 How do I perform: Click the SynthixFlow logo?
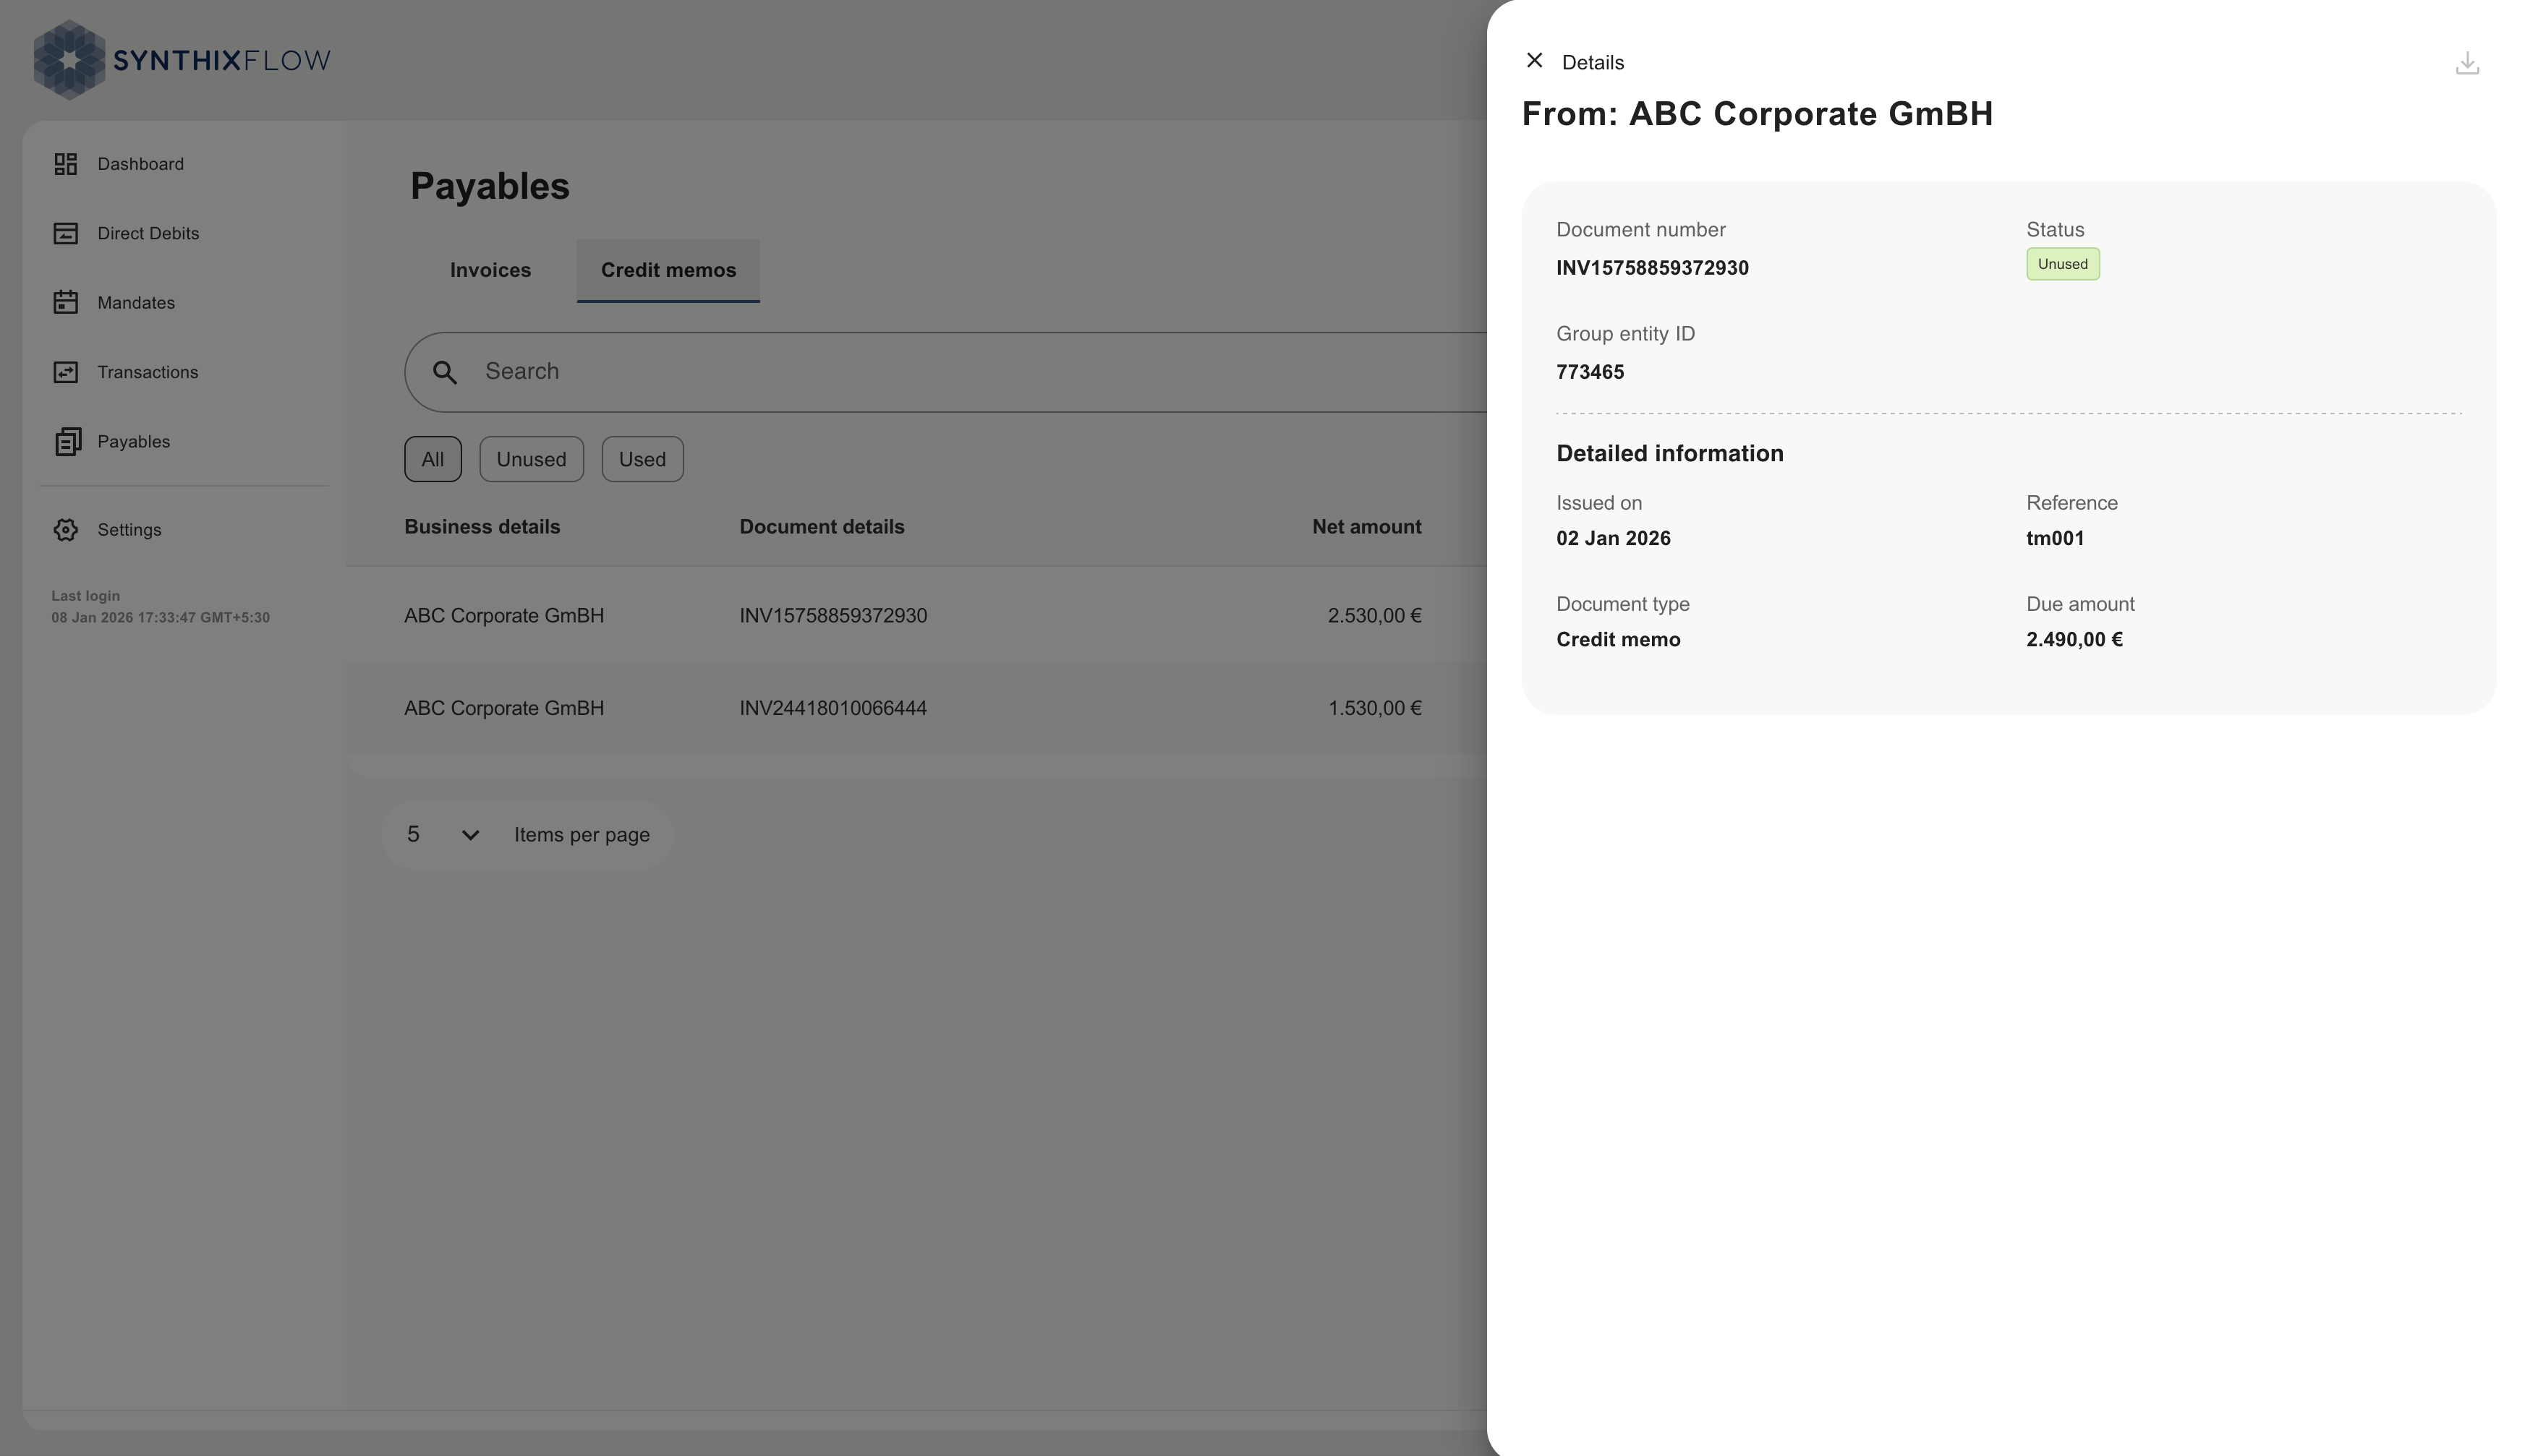point(182,60)
